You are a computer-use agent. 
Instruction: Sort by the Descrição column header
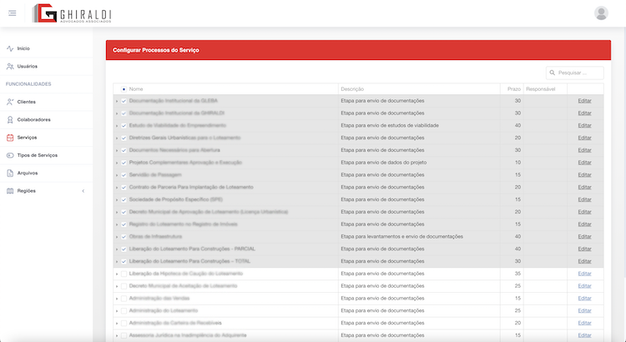(x=352, y=89)
